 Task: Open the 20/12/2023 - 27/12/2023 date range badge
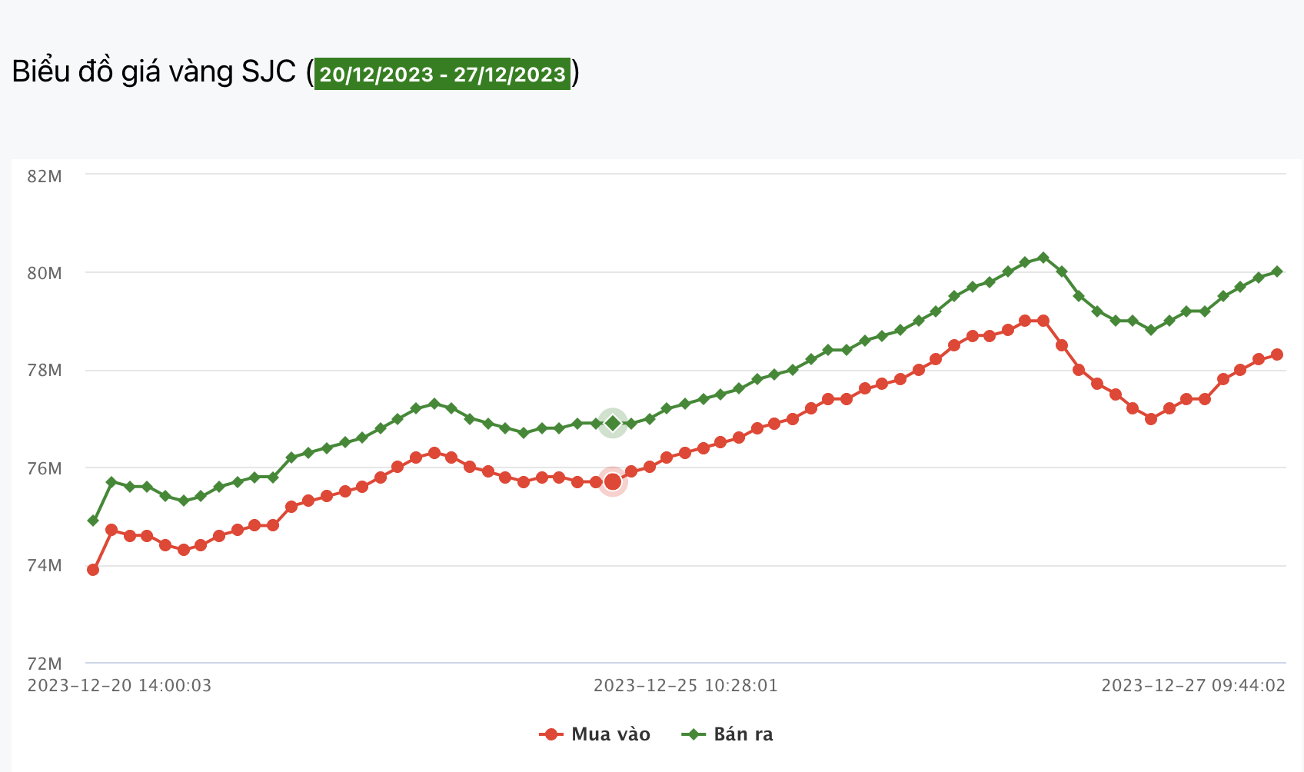coord(443,74)
